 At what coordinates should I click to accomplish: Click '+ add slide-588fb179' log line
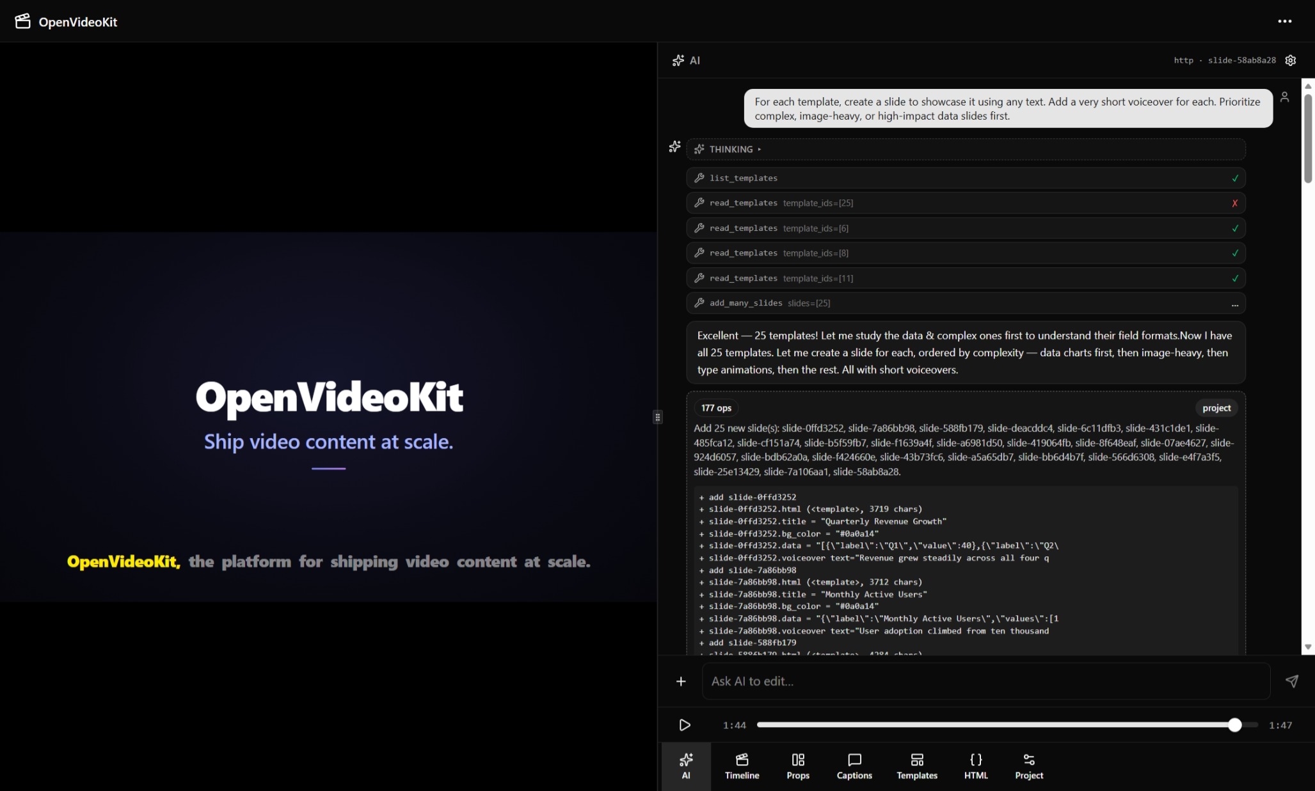click(x=747, y=643)
